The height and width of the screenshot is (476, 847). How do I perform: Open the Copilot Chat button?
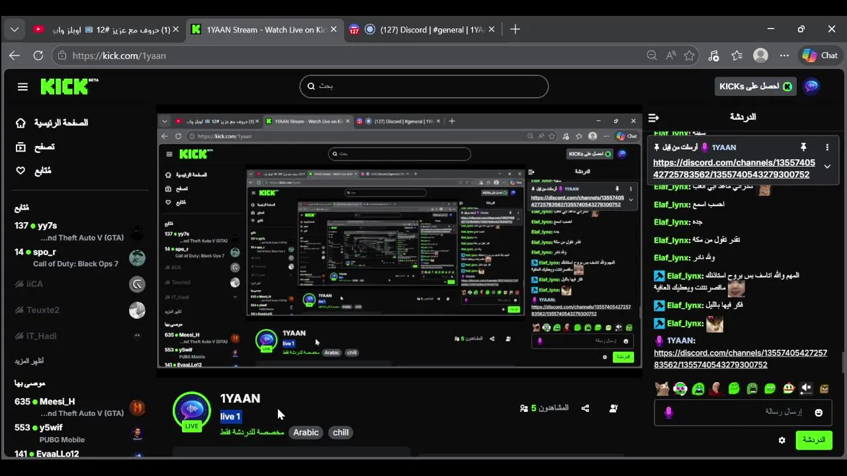pos(820,56)
